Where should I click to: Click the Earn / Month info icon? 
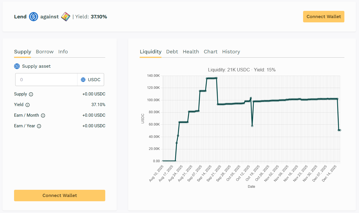point(43,116)
